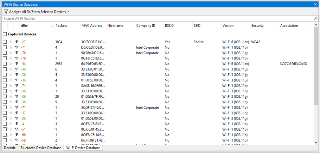Click the Wi-Fi signal icon of -59 dBm row
Viewport: 320px width, 153px height.
[x=17, y=140]
